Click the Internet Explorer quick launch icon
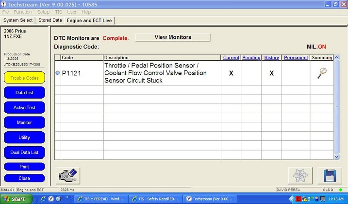Viewport: 348px width, 204px height. (x=44, y=199)
